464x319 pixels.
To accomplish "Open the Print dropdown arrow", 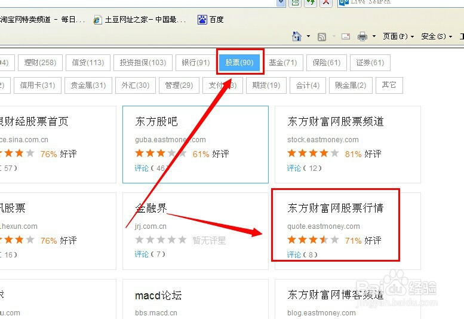I will click(x=374, y=36).
